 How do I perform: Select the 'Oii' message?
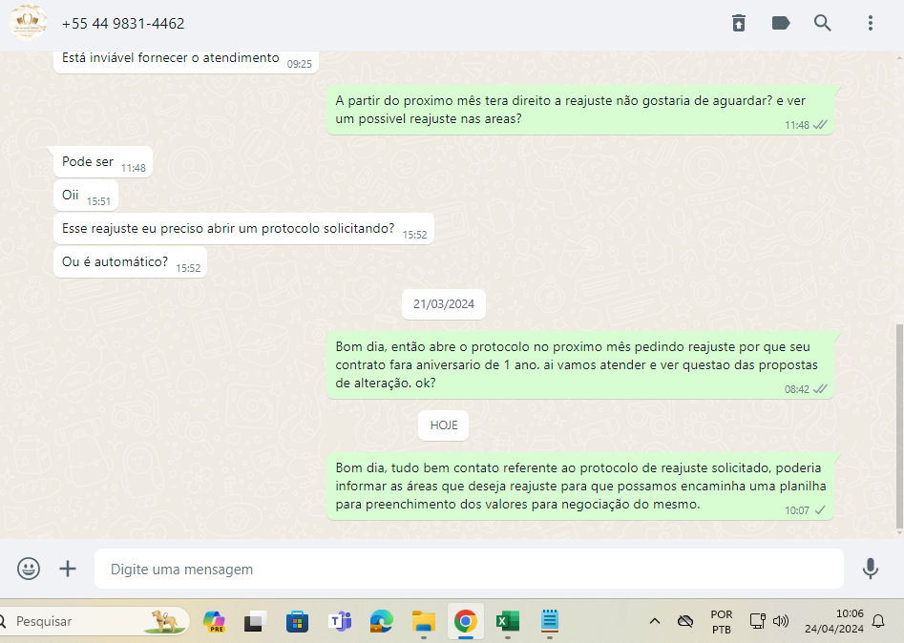86,196
